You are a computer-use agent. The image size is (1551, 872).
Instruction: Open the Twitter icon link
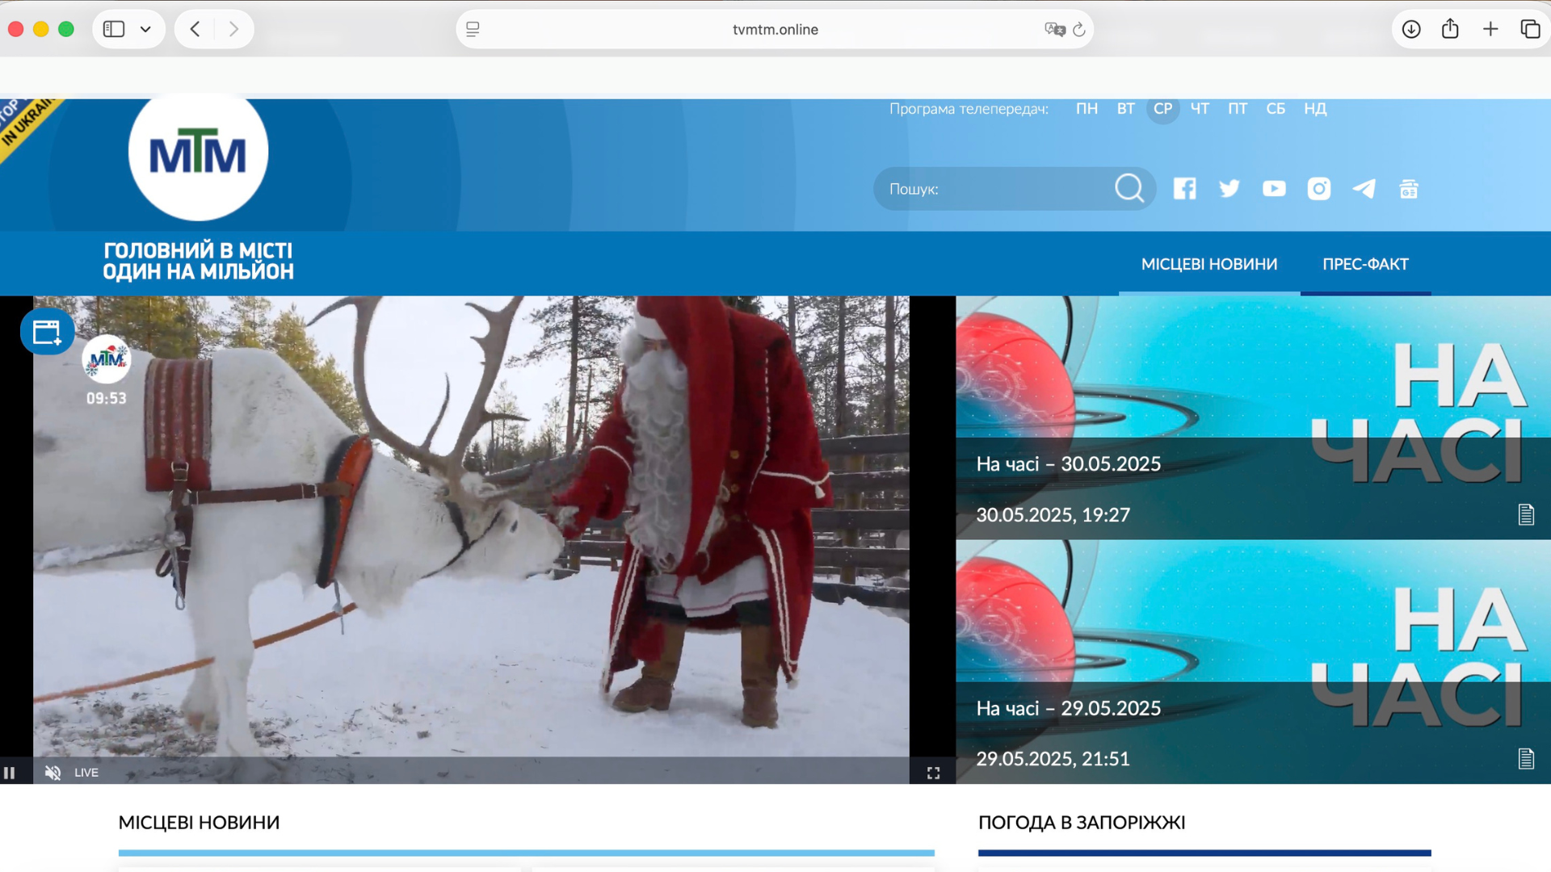(1229, 189)
